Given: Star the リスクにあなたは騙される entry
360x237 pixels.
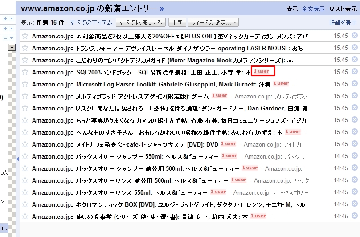Looking at the screenshot, I should click(x=25, y=108).
